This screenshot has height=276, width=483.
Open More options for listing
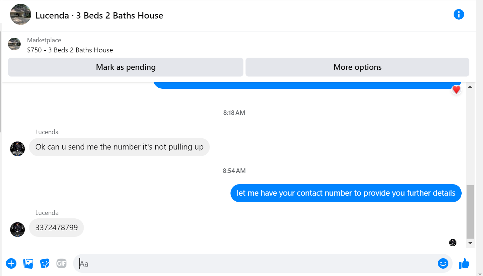pyautogui.click(x=357, y=67)
